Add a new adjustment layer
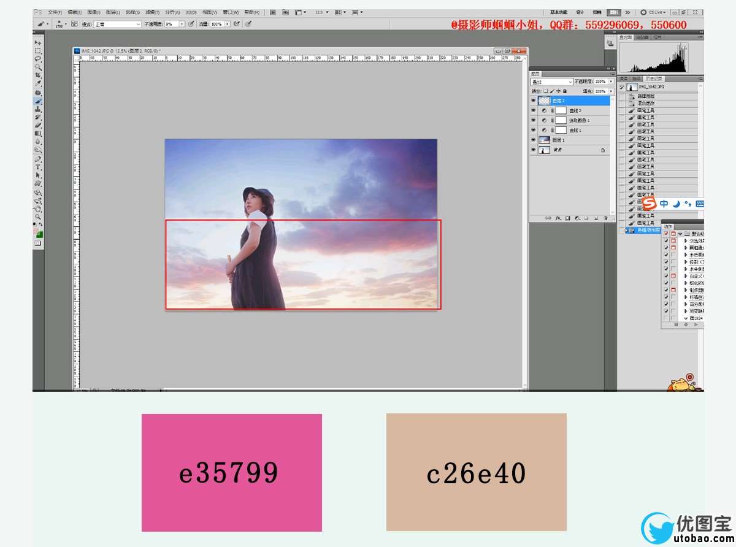 click(577, 218)
